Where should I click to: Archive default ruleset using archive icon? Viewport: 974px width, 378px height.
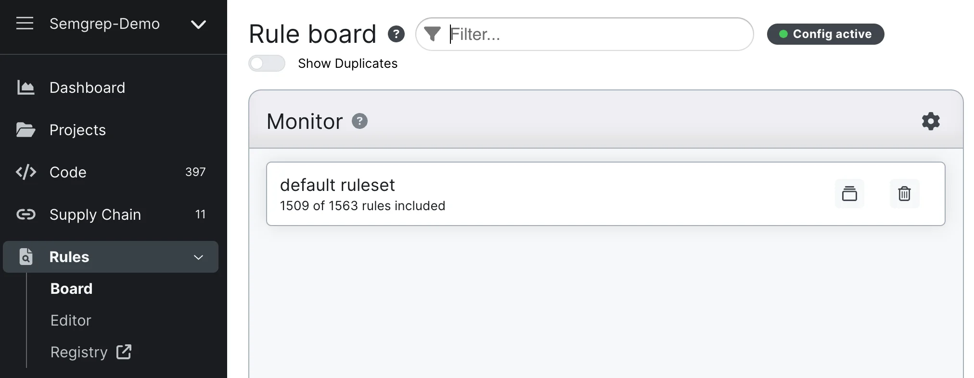(x=850, y=194)
